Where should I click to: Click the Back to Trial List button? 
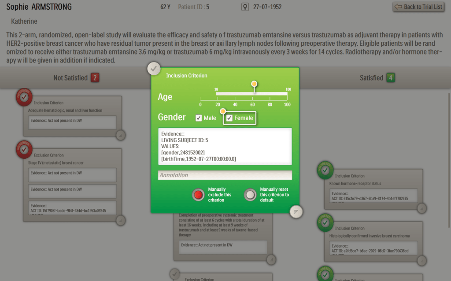click(418, 7)
